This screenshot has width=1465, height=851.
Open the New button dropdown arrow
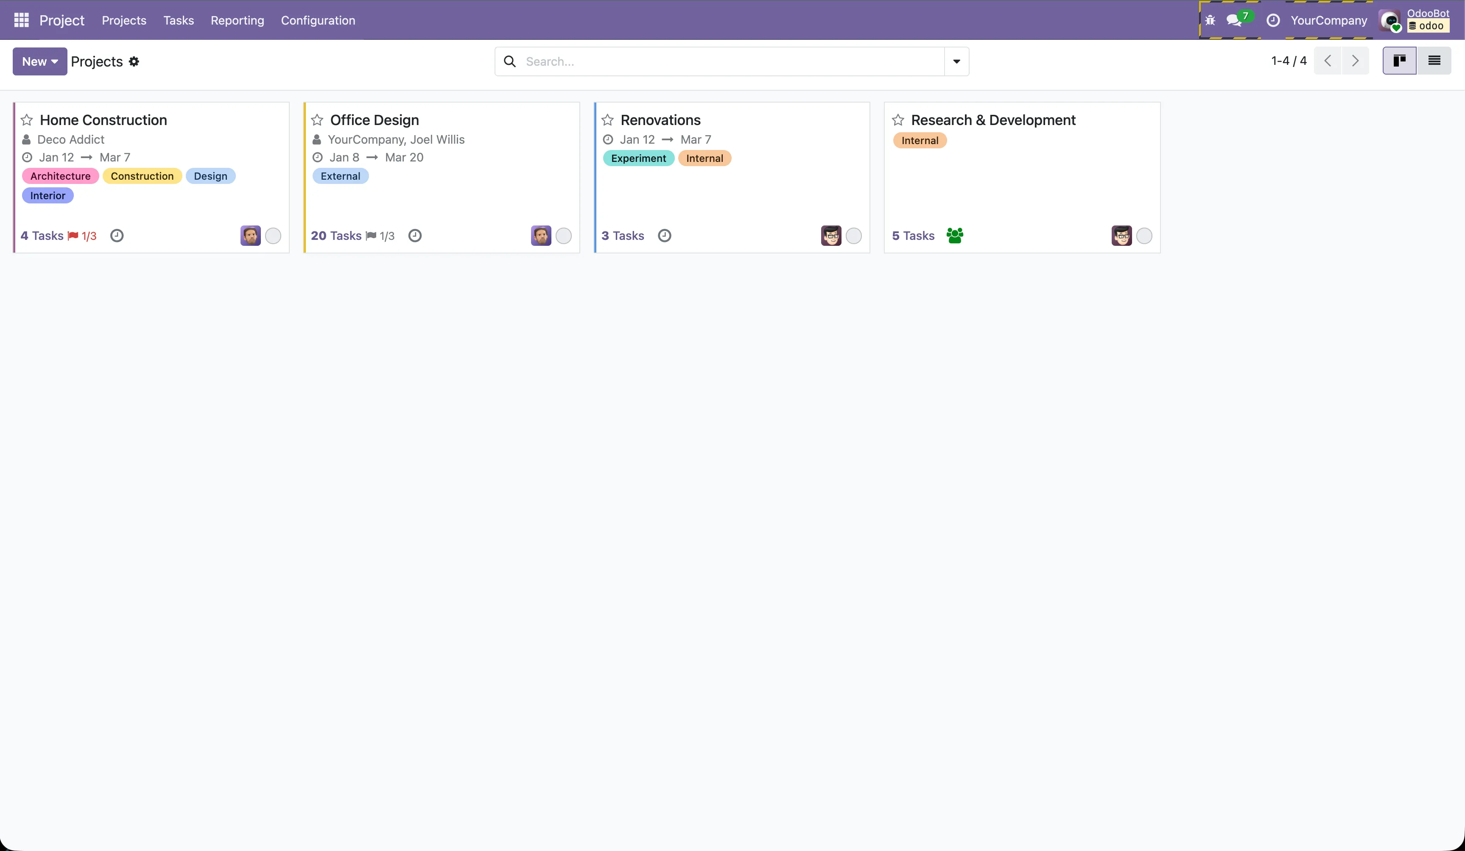point(55,61)
